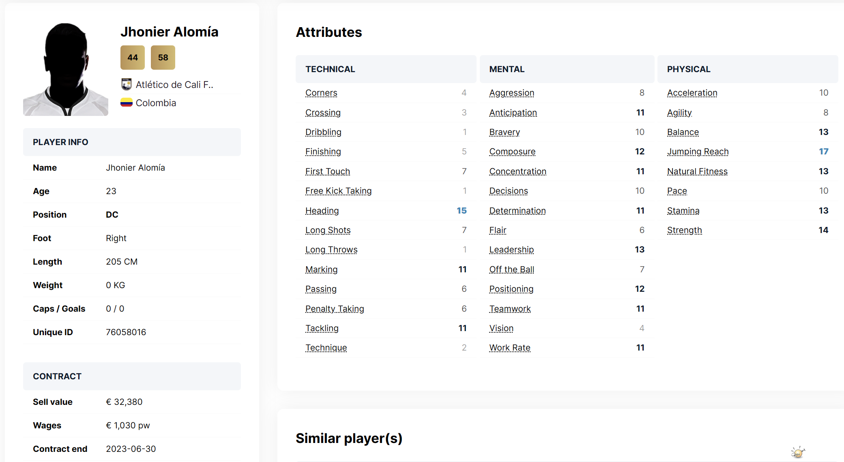Click the Natural Fitness attribute label
The width and height of the screenshot is (844, 462).
pyautogui.click(x=697, y=171)
